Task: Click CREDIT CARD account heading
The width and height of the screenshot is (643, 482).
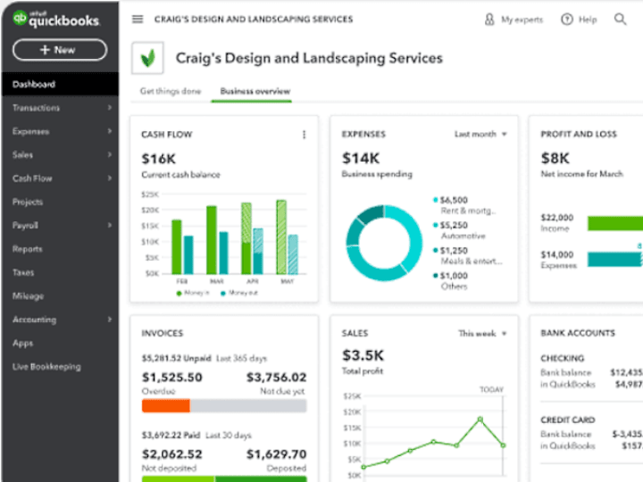Action: [x=568, y=420]
